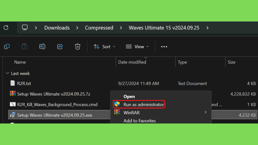The width and height of the screenshot is (258, 145).
Task: Select Setup Waves Ultimate v2024.09.25.7z
Action: pyautogui.click(x=54, y=94)
